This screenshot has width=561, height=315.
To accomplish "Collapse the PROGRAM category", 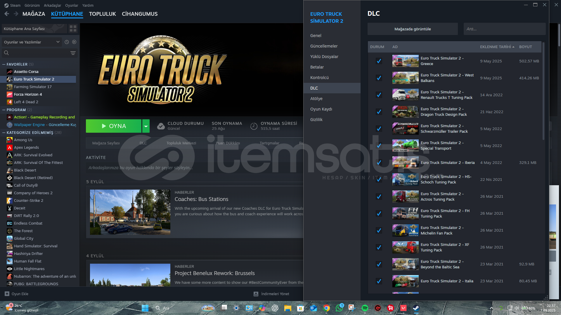I will coord(4,110).
